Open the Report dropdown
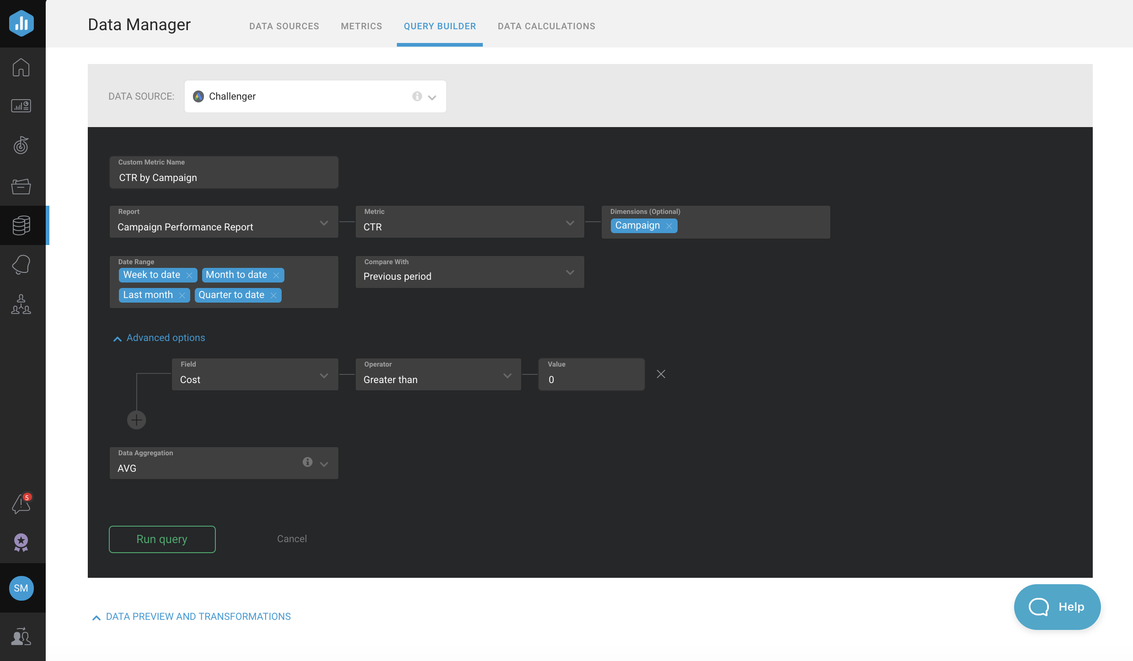Viewport: 1133px width, 661px height. click(x=224, y=222)
